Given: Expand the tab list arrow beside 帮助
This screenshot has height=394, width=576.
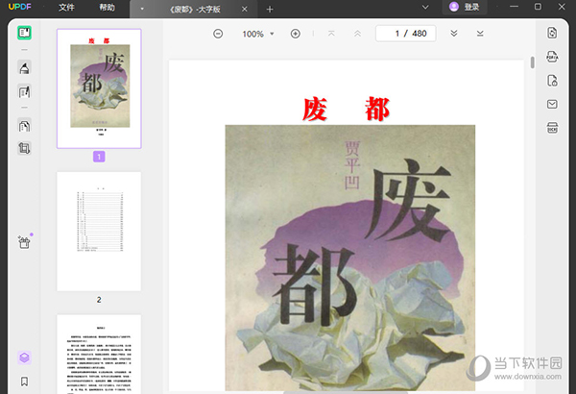Looking at the screenshot, I should [143, 9].
